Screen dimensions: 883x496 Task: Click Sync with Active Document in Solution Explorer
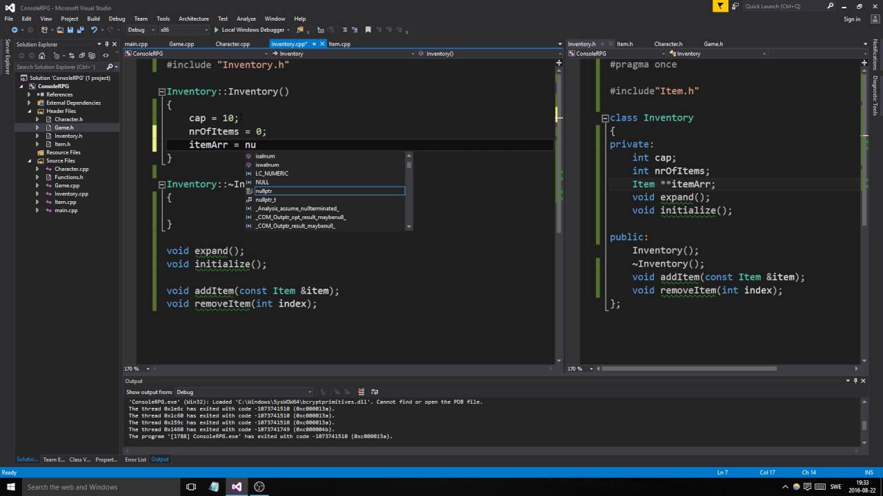click(x=72, y=56)
